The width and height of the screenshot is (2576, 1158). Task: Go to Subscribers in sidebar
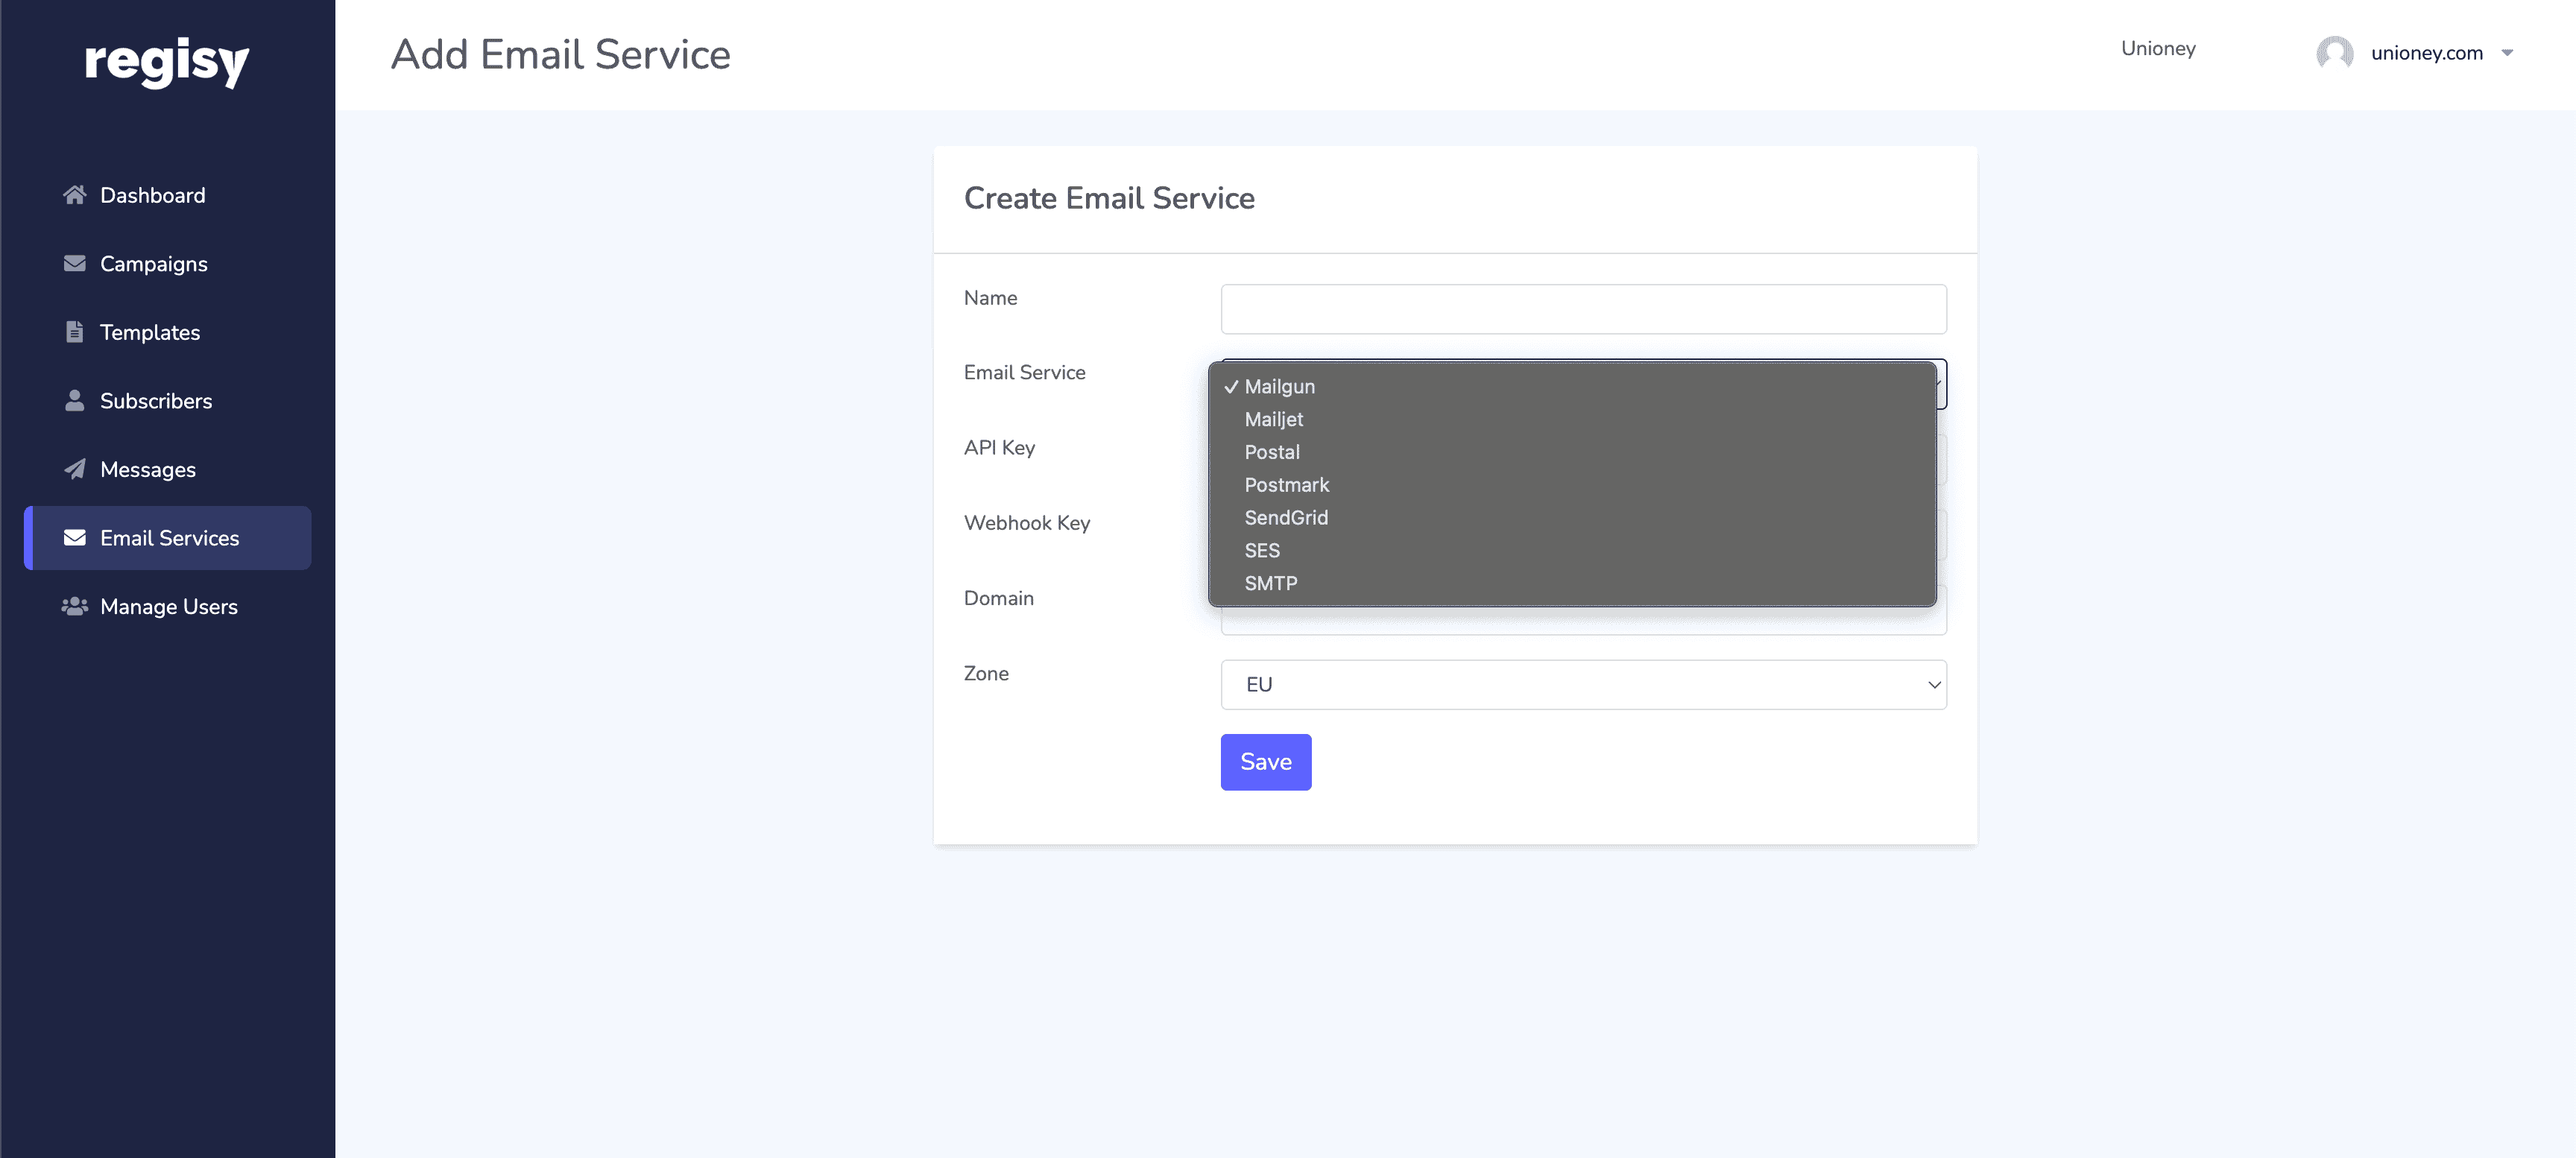(x=156, y=400)
